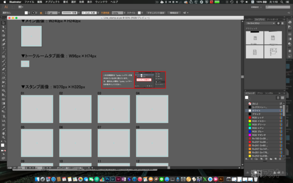The width and height of the screenshot is (293, 183).
Task: Click the 環境設定 button
Action: [174, 13]
